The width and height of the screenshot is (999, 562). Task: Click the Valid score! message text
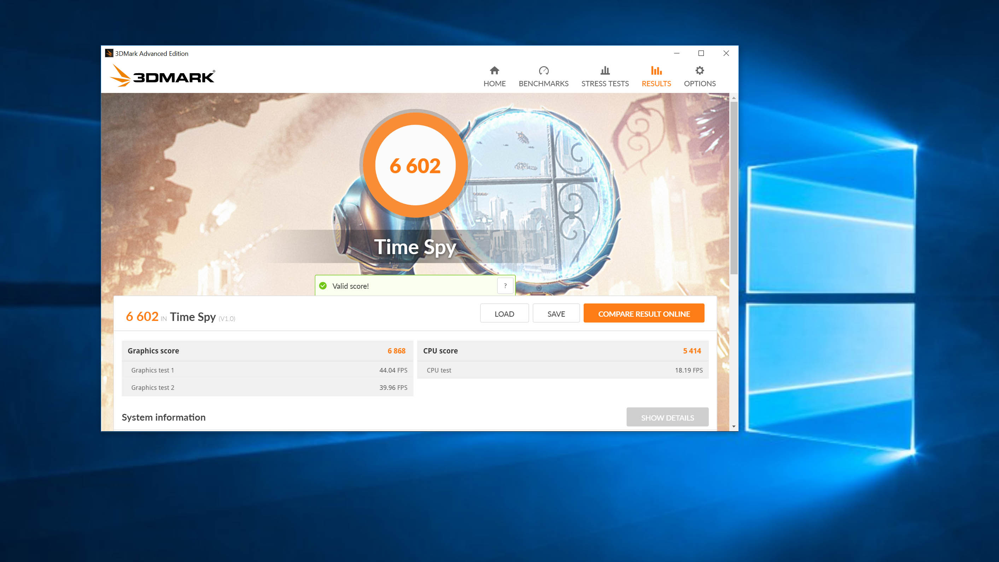point(350,286)
